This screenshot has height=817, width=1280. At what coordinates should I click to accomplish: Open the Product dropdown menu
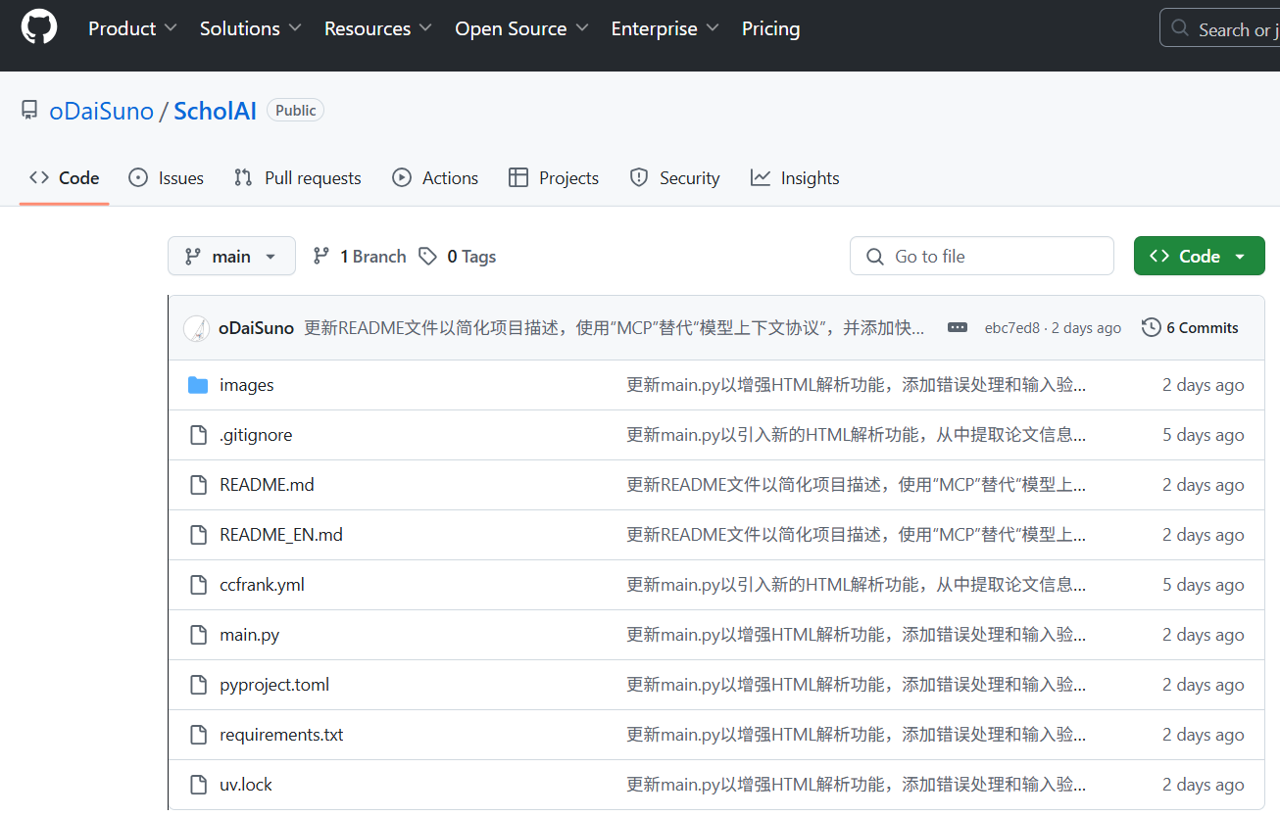(132, 28)
